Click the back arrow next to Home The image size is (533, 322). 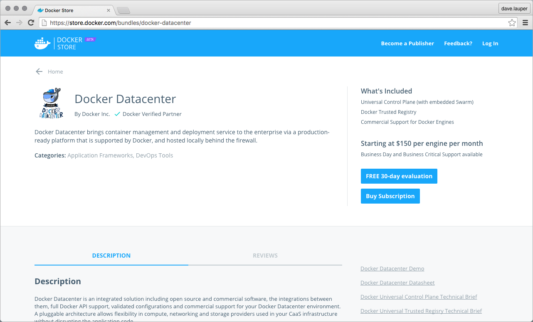click(x=39, y=71)
